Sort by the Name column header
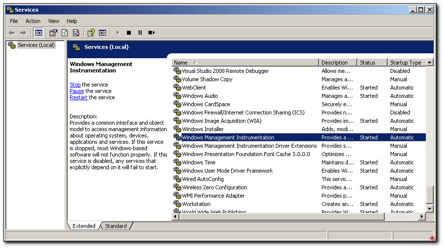Viewport: 443px width, 248px height. (245, 63)
